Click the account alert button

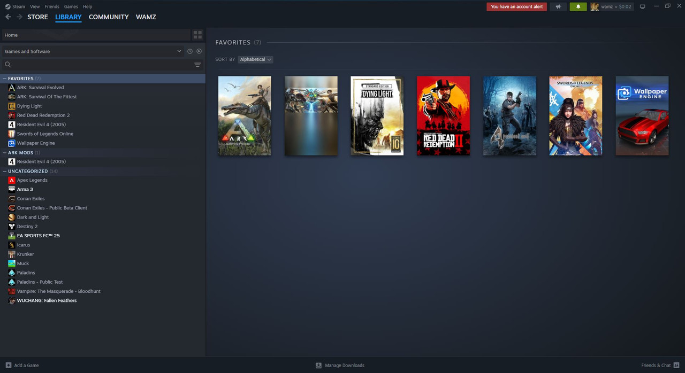click(516, 7)
